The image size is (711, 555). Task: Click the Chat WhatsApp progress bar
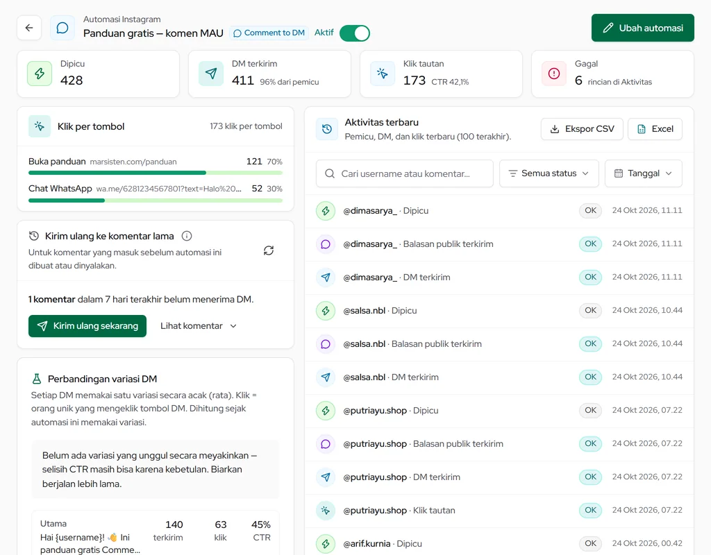155,200
